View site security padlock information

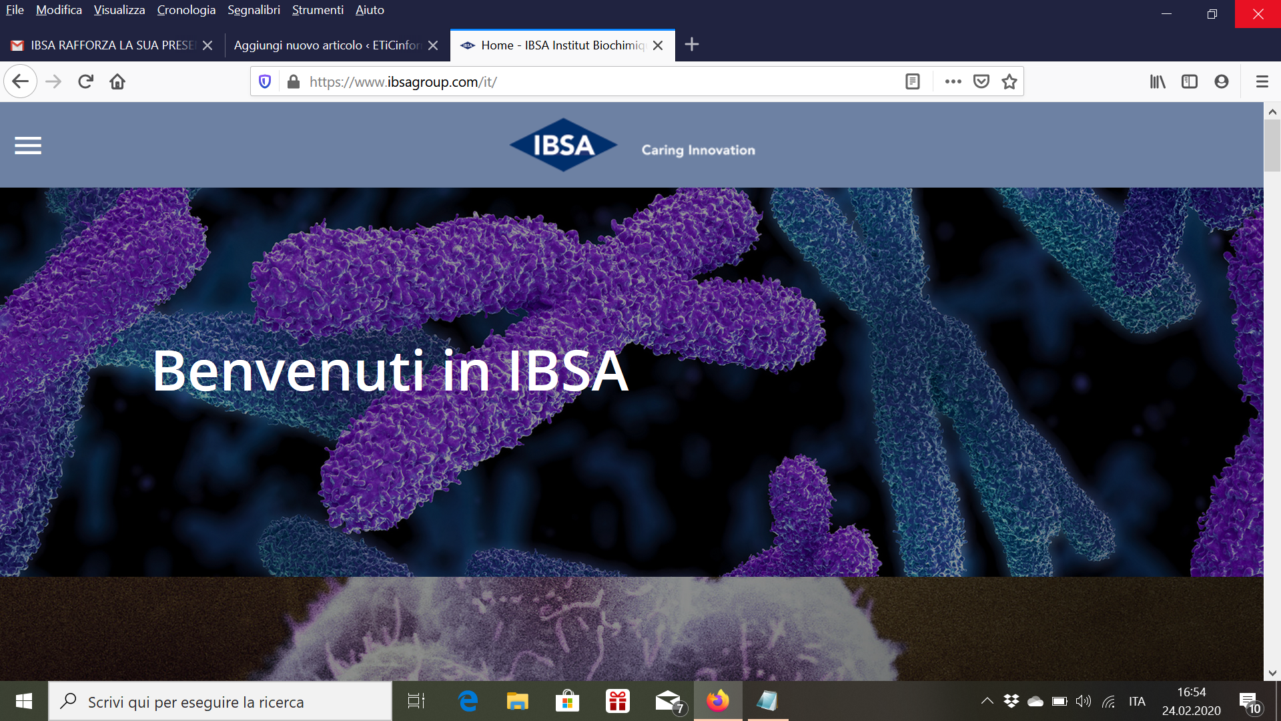coord(293,81)
